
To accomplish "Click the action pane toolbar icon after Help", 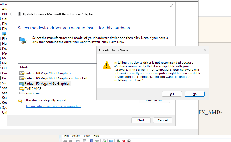I will tap(97, 141).
